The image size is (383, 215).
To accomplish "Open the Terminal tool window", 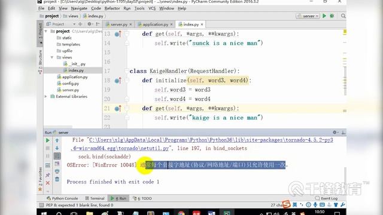I will point(95,198).
